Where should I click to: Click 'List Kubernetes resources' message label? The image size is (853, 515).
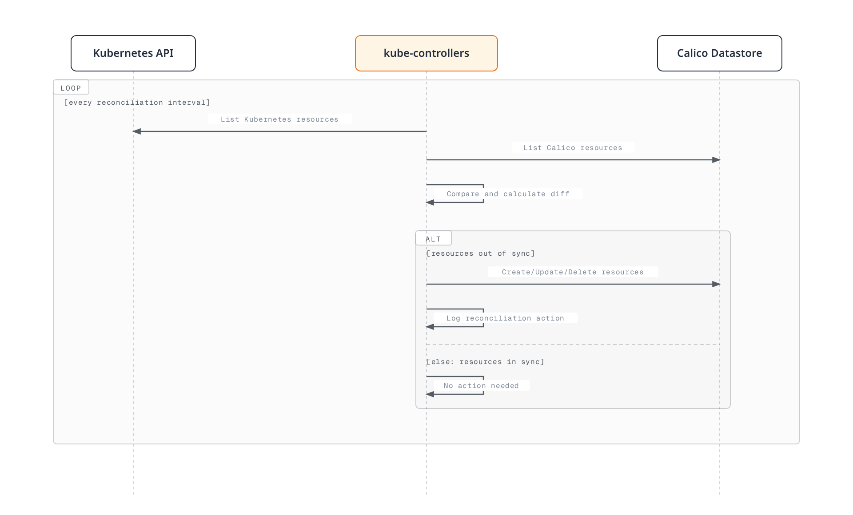tap(280, 119)
